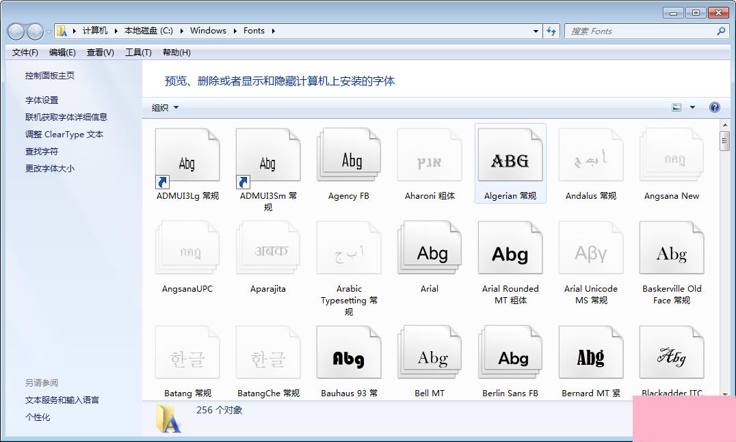Open the 工具(T) menu

click(x=138, y=53)
